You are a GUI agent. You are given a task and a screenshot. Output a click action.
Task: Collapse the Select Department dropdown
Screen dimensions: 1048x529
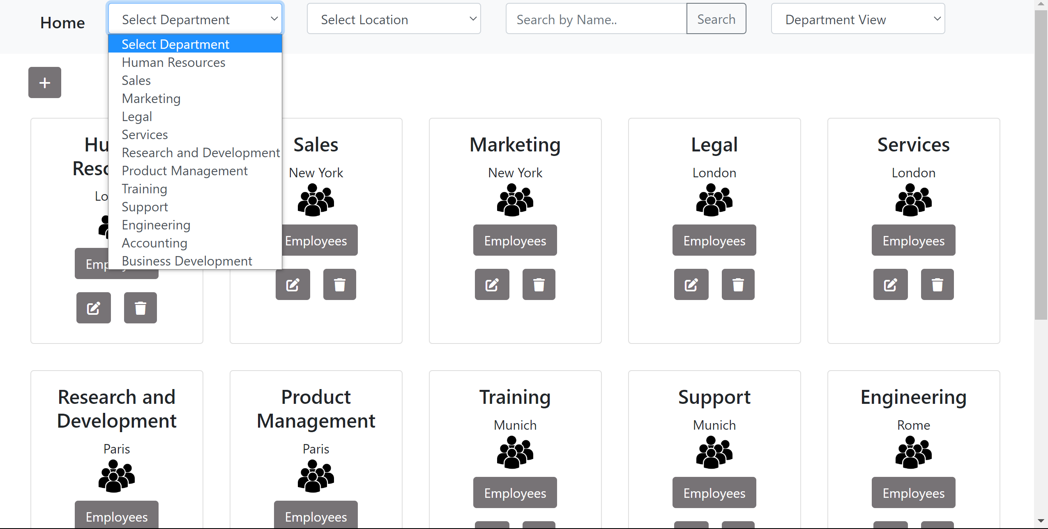pyautogui.click(x=195, y=19)
